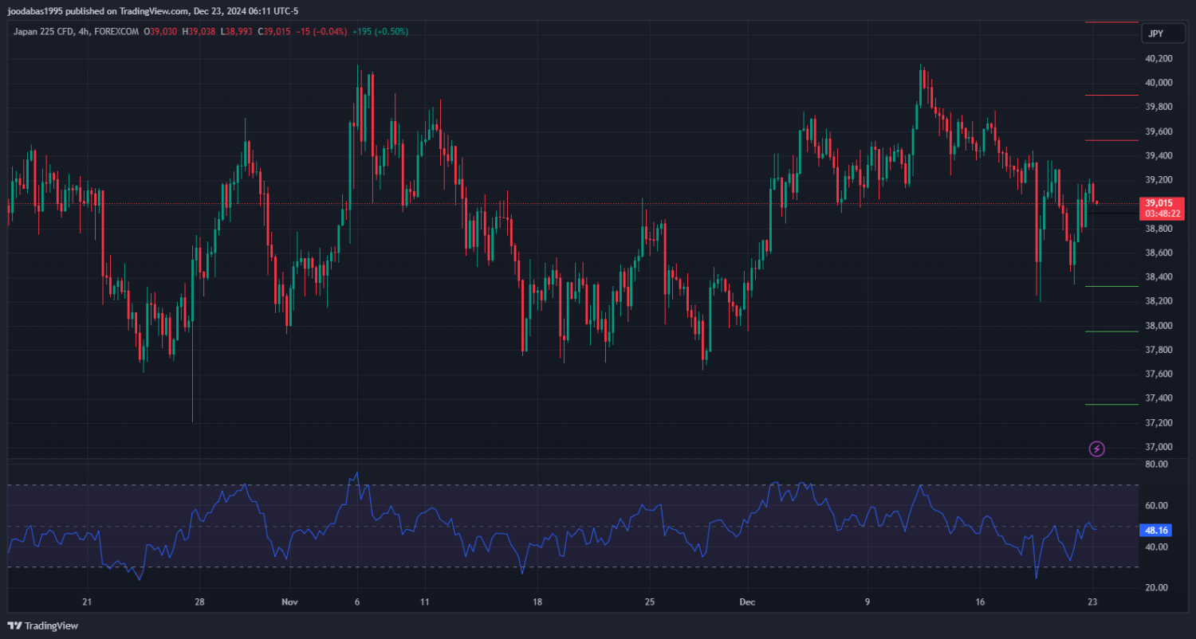This screenshot has height=639, width=1196.
Task: Click the Dec label on the time axis
Action: tap(747, 602)
